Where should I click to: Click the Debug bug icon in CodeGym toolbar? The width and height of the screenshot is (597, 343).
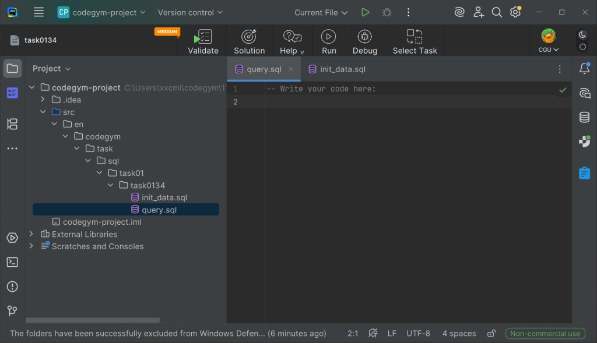point(364,37)
